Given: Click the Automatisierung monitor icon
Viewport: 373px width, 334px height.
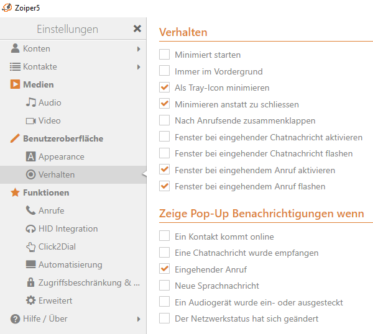Looking at the screenshot, I should click(x=30, y=264).
